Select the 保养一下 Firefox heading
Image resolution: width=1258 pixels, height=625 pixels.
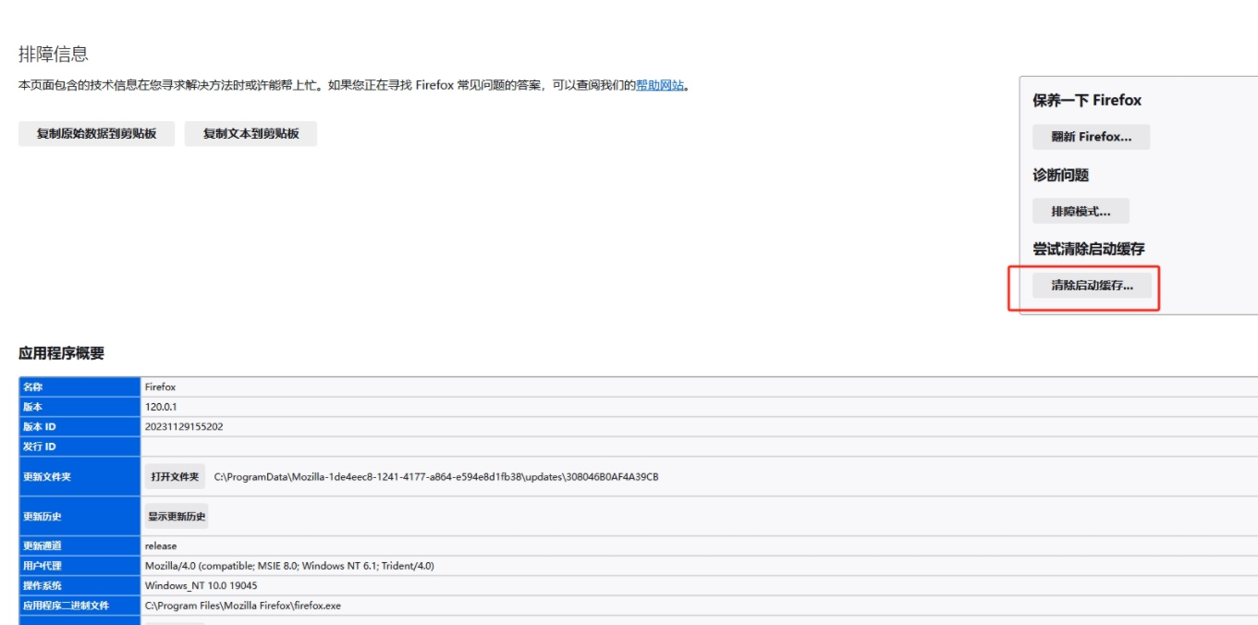pos(1087,100)
